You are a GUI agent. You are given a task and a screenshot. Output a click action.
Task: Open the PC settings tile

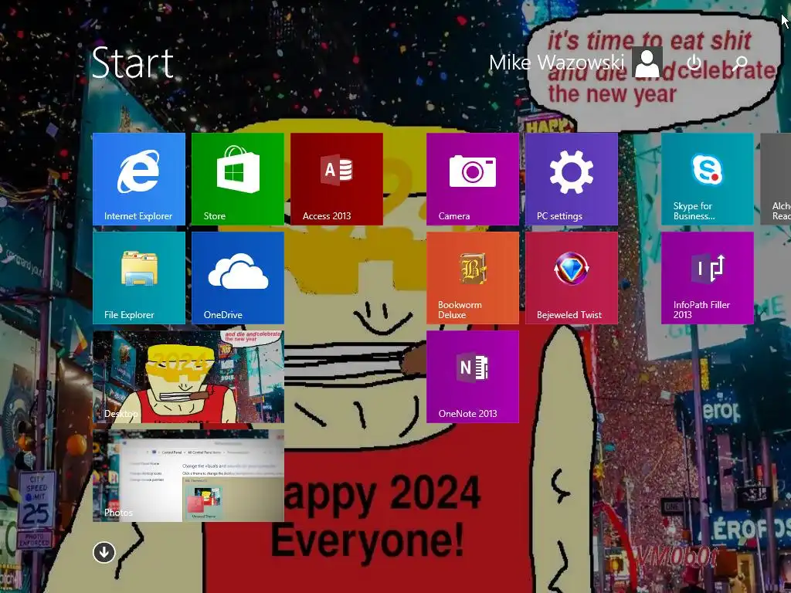click(x=572, y=179)
